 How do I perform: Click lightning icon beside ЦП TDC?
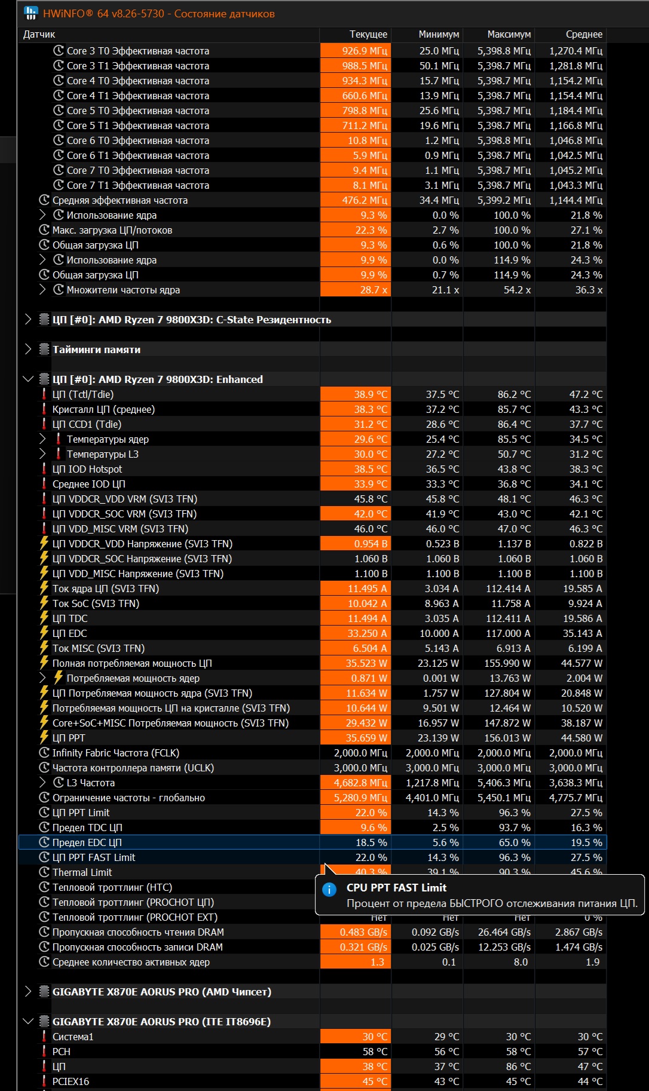(44, 618)
